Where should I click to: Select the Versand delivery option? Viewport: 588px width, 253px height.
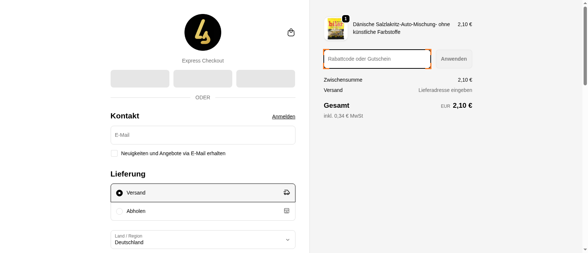pos(119,193)
